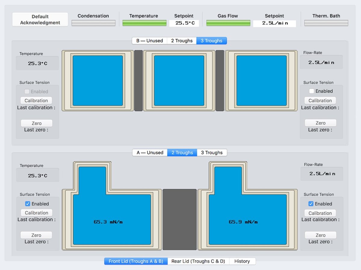
Task: Switch to the History tab
Action: pos(242,261)
